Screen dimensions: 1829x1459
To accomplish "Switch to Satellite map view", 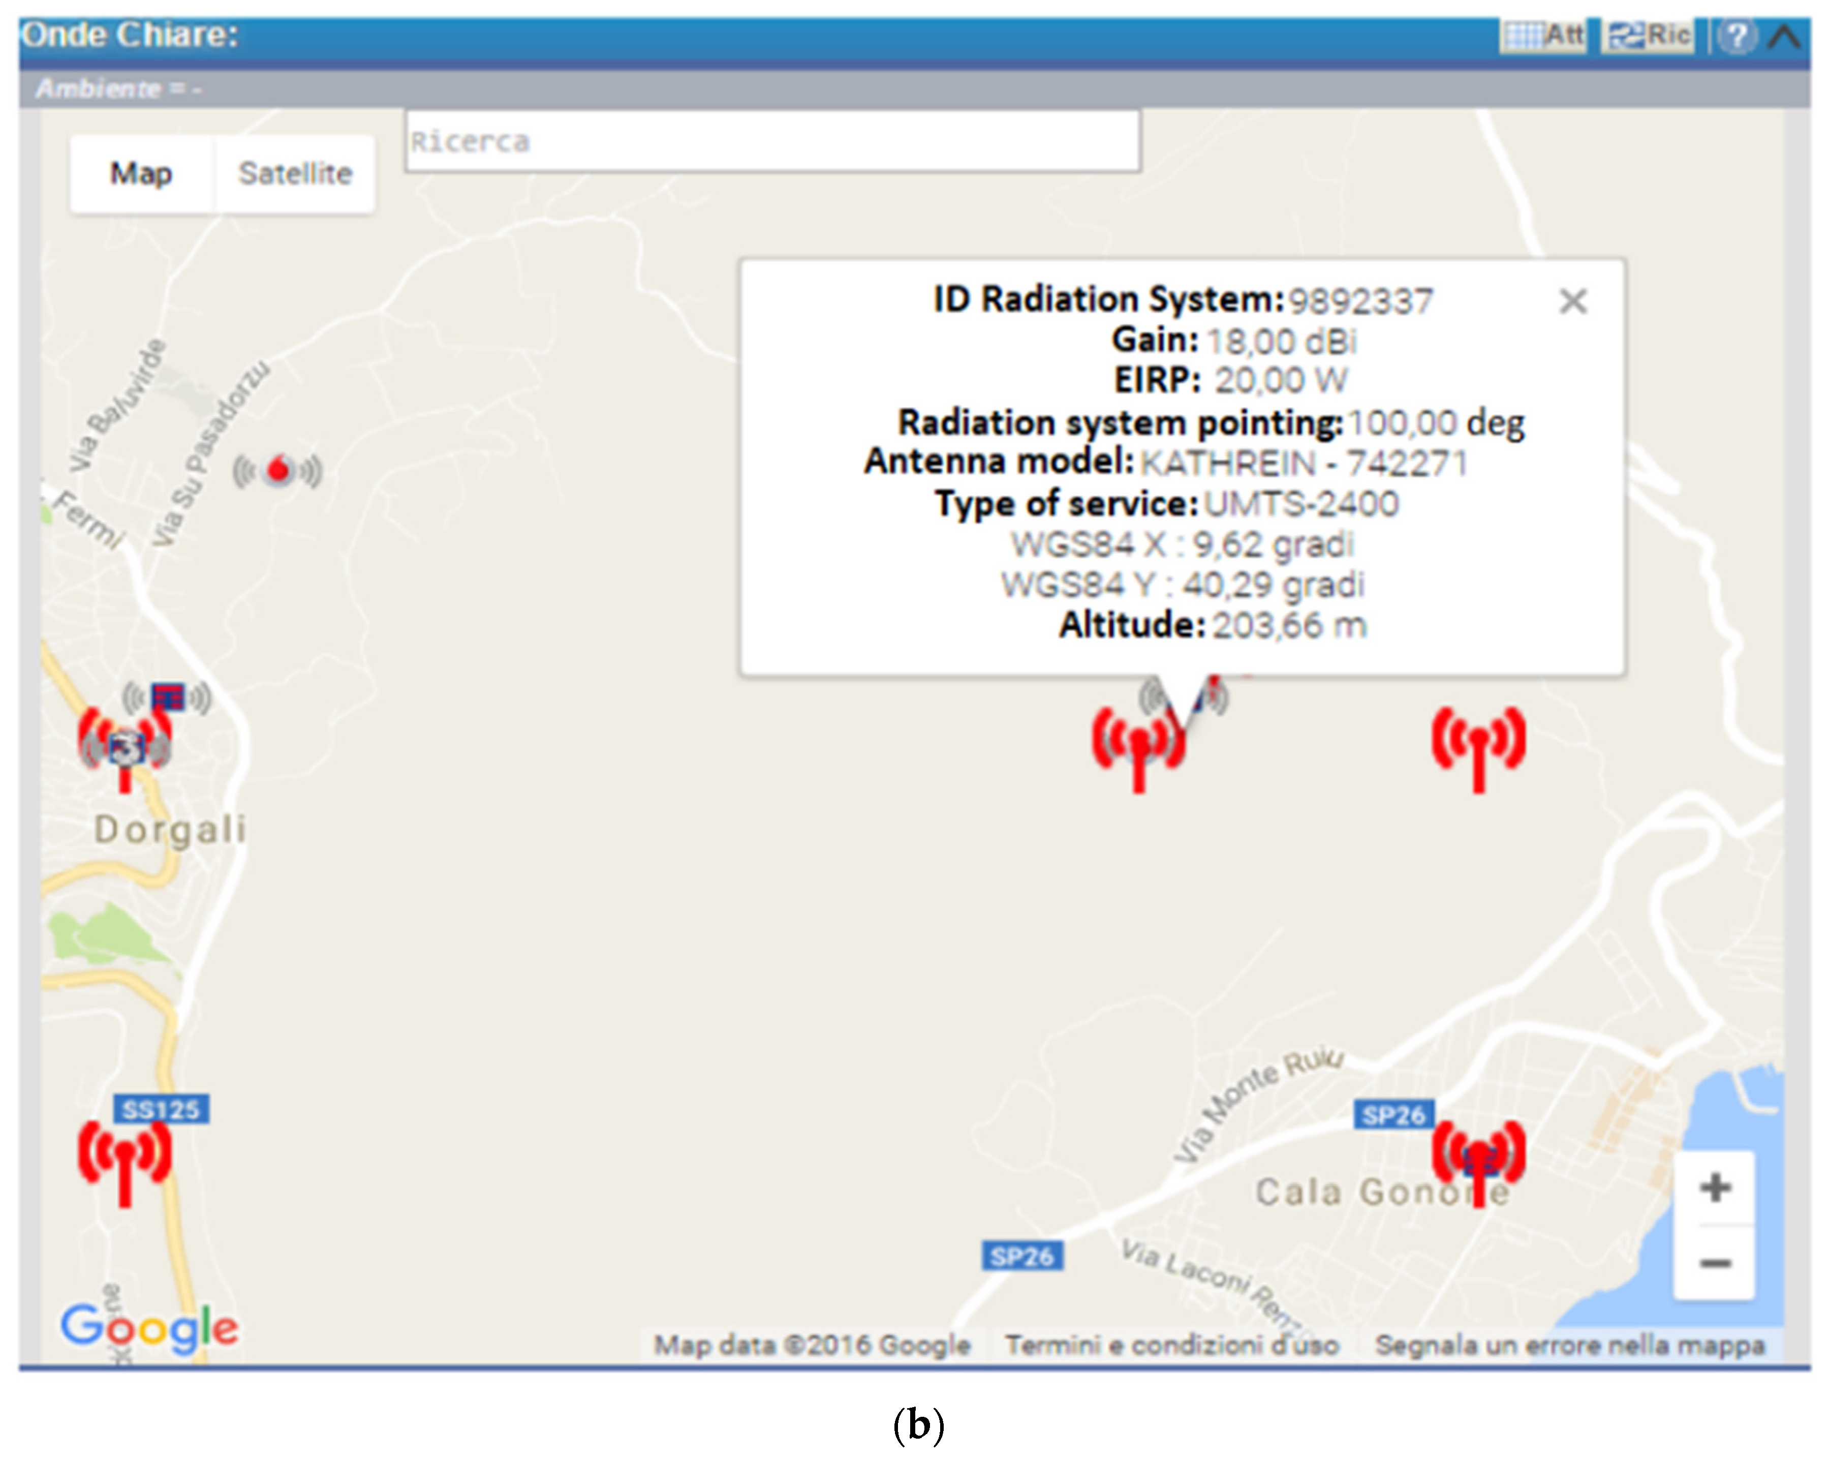I will coord(294,173).
